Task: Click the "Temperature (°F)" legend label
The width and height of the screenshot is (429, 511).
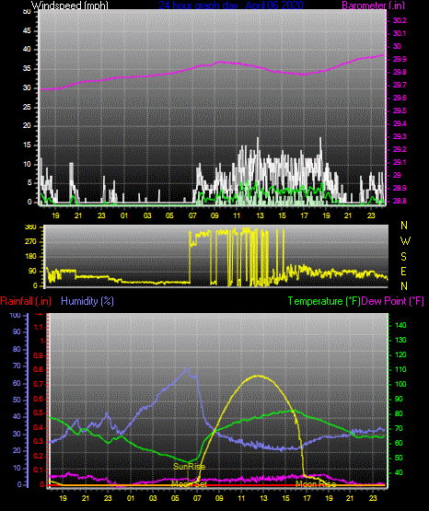Action: click(x=324, y=301)
